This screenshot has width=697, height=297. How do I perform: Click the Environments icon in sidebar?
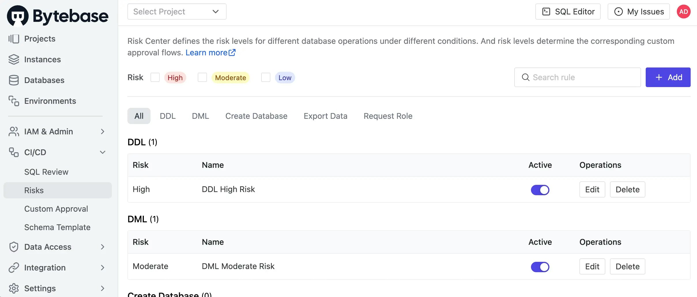coord(14,101)
